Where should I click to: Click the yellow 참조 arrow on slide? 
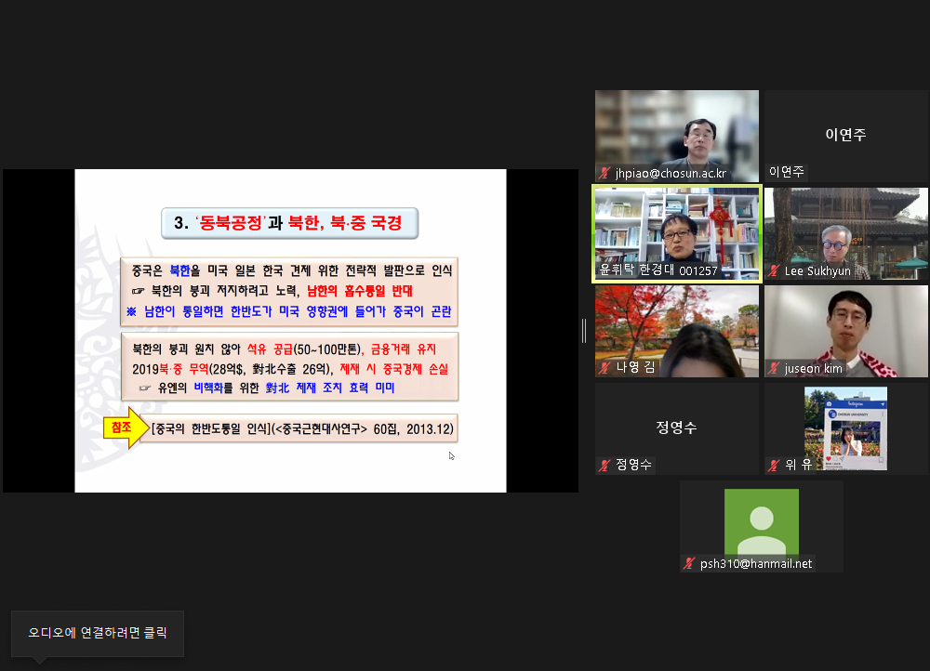pyautogui.click(x=126, y=429)
